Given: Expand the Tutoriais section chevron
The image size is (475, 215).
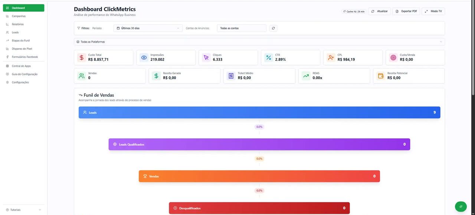Looking at the screenshot, I should point(40,210).
